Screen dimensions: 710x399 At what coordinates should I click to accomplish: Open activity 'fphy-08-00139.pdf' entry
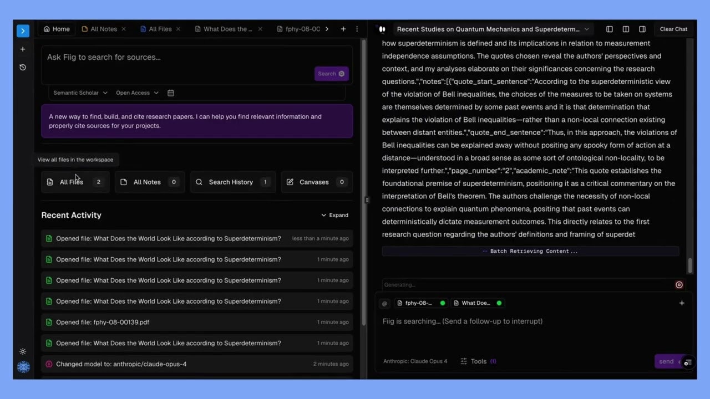coord(197,322)
